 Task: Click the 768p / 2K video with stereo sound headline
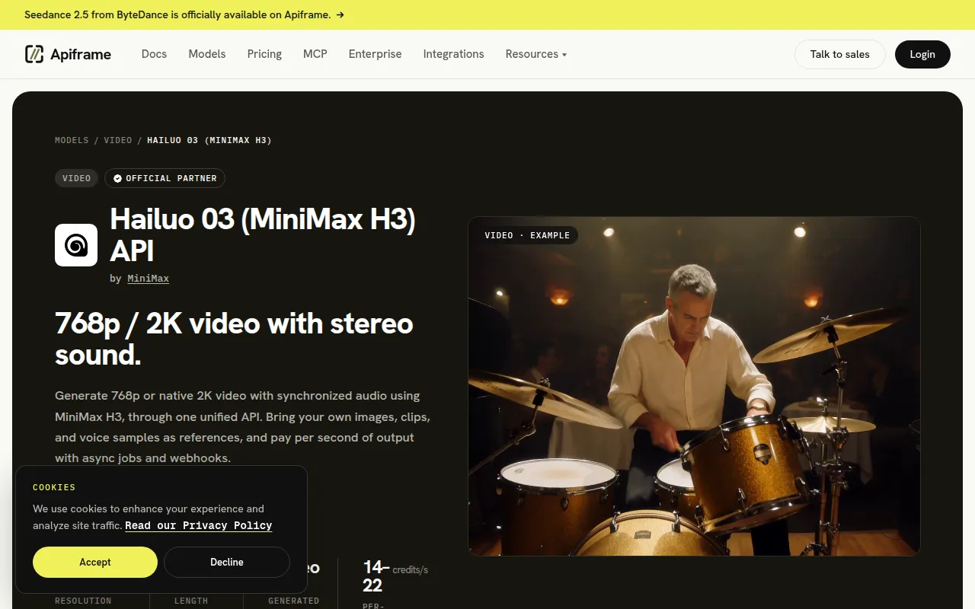[234, 339]
